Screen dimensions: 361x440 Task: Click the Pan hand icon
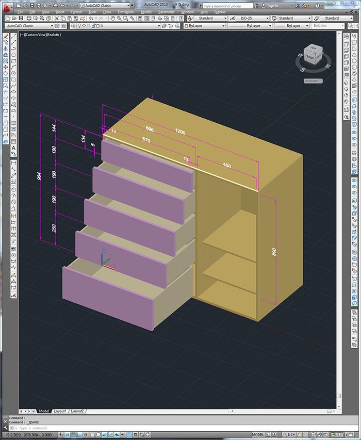tap(113, 18)
